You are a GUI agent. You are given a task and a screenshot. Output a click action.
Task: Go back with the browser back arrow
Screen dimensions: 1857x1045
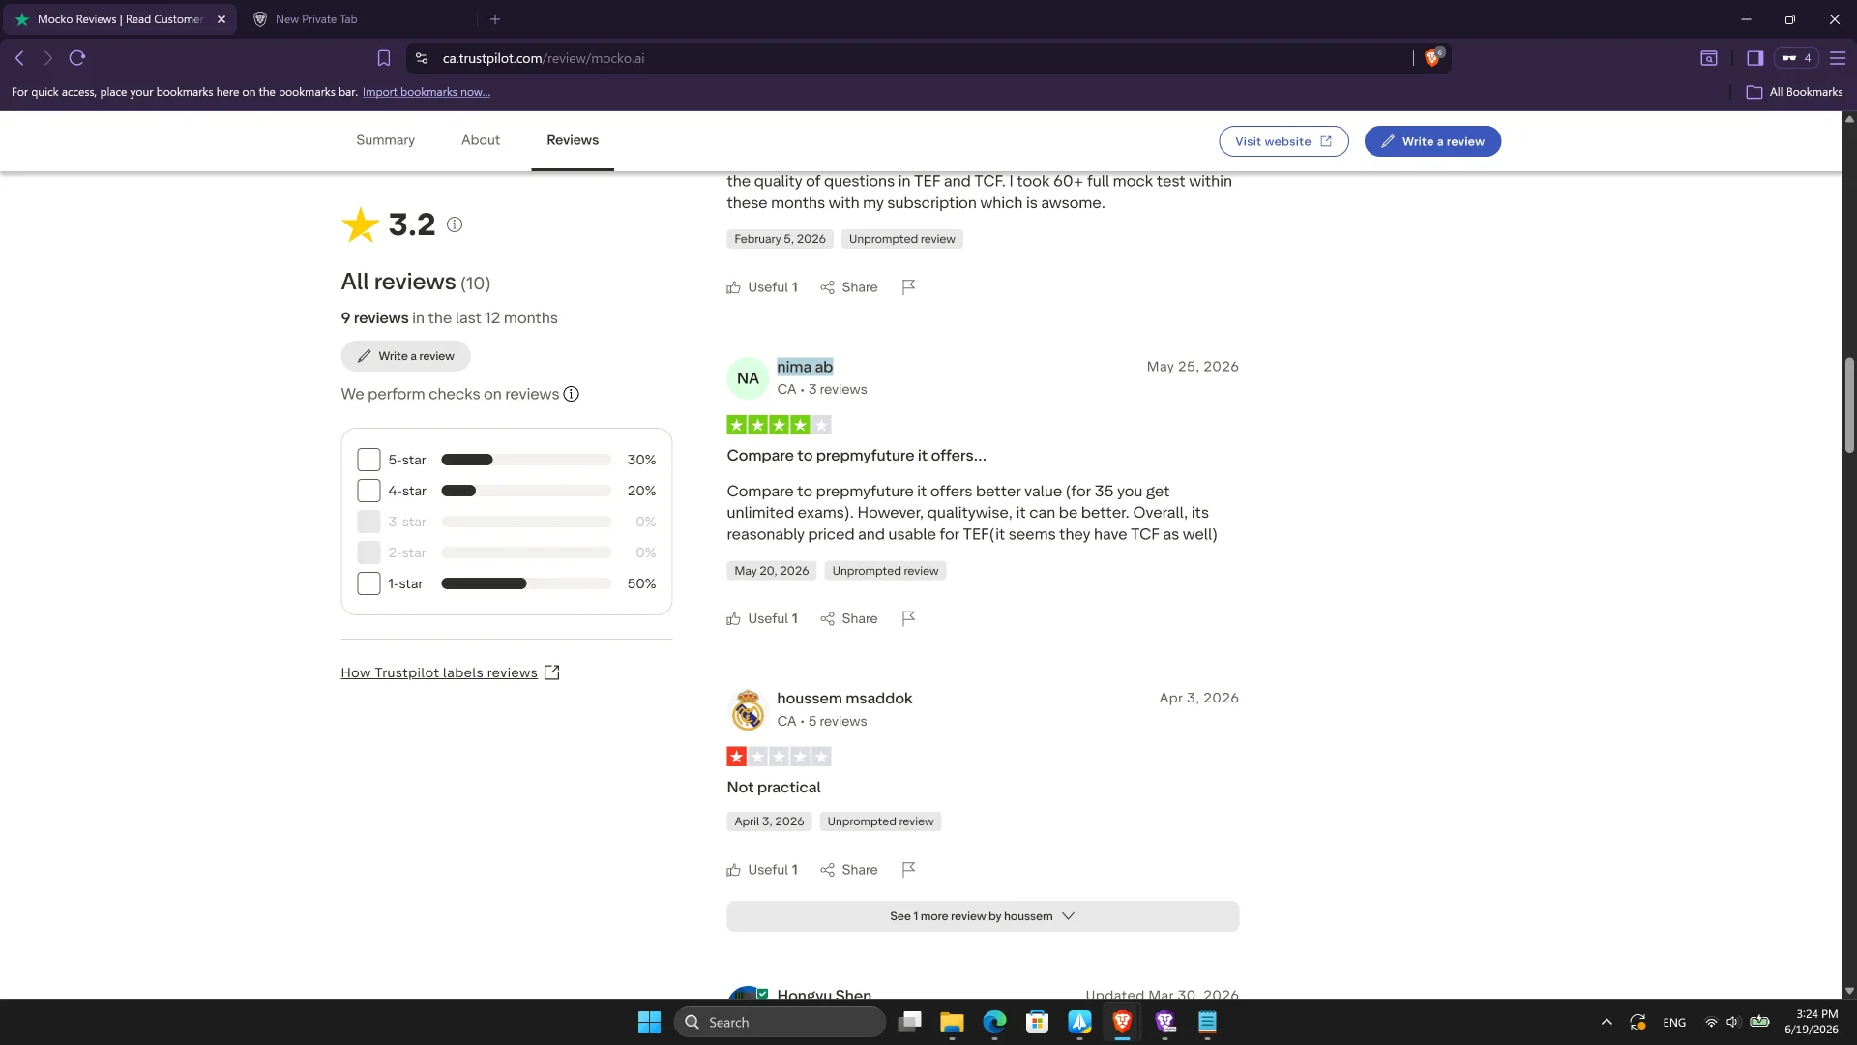(19, 58)
